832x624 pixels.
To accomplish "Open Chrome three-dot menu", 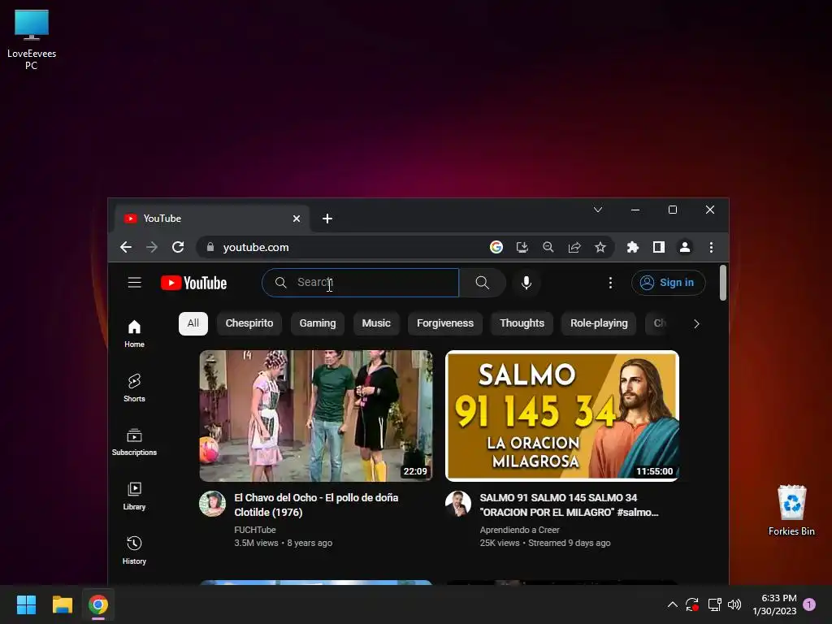I will (x=711, y=247).
